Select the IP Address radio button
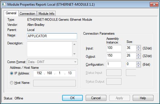The height and width of the screenshot is (104, 160). pos(12,73)
